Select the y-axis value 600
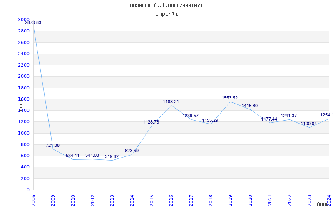Viewport: 333px width, 208px height. point(25,156)
